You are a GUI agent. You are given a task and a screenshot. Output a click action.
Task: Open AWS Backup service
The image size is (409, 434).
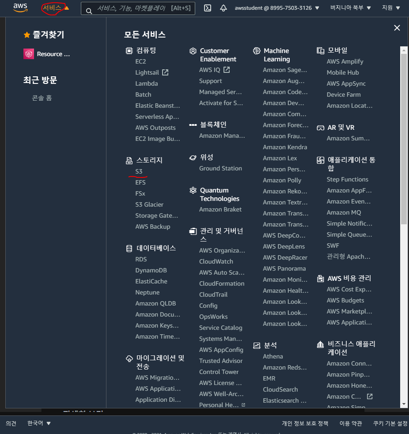(x=152, y=226)
